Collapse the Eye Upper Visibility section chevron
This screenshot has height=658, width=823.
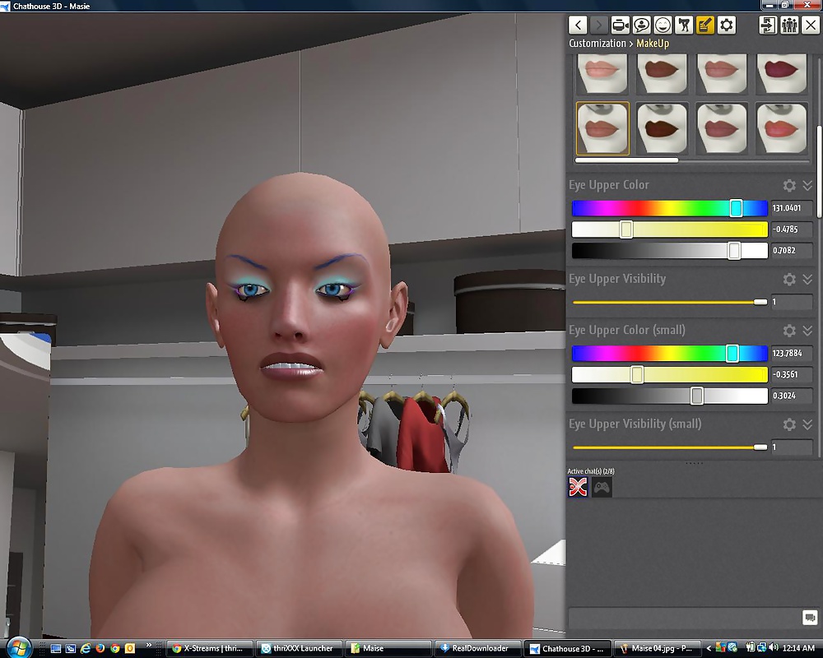pyautogui.click(x=807, y=280)
